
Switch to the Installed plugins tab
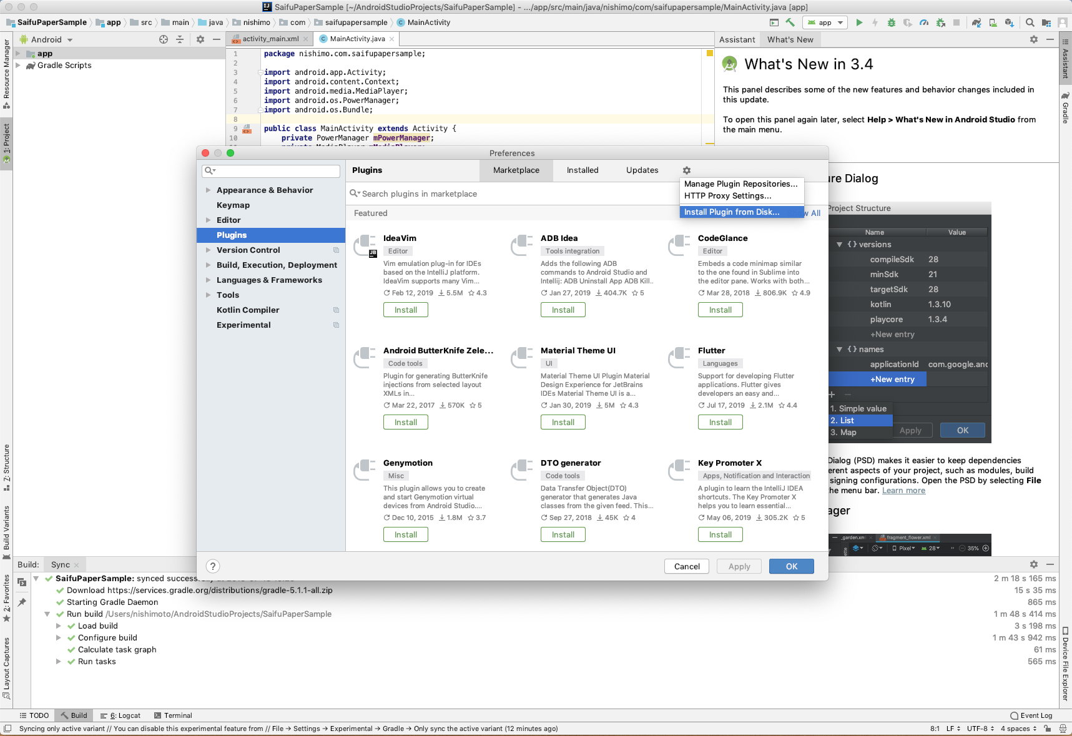[x=583, y=170]
